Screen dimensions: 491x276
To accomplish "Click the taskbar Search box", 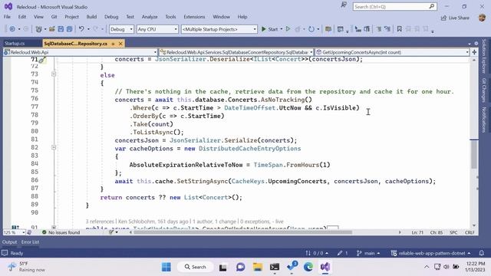I will point(196,267).
